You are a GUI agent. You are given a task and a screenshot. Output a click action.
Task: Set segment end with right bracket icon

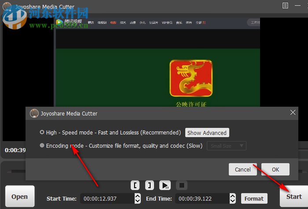pyautogui.click(x=150, y=185)
